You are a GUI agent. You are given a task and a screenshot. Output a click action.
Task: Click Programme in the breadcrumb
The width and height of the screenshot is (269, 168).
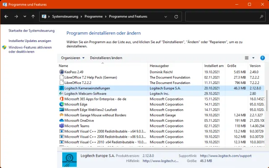tap(93, 17)
